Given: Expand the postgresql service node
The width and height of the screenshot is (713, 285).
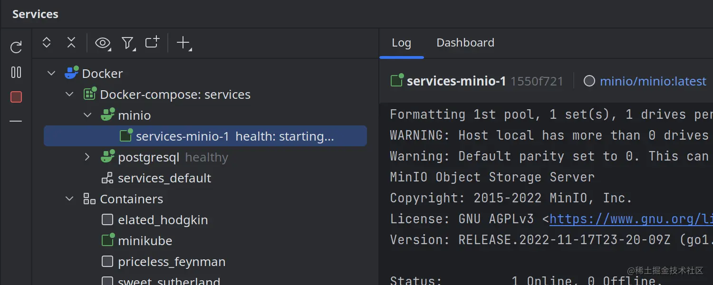Looking at the screenshot, I should tap(87, 157).
